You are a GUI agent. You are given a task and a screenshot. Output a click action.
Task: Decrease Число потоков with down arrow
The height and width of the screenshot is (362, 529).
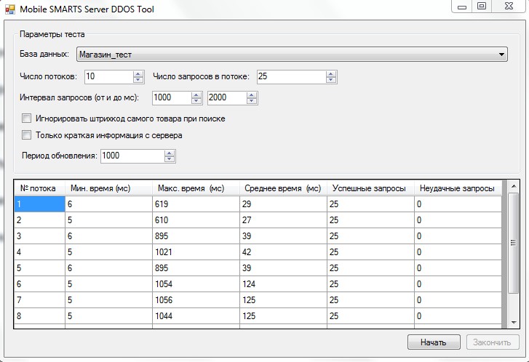(x=138, y=80)
